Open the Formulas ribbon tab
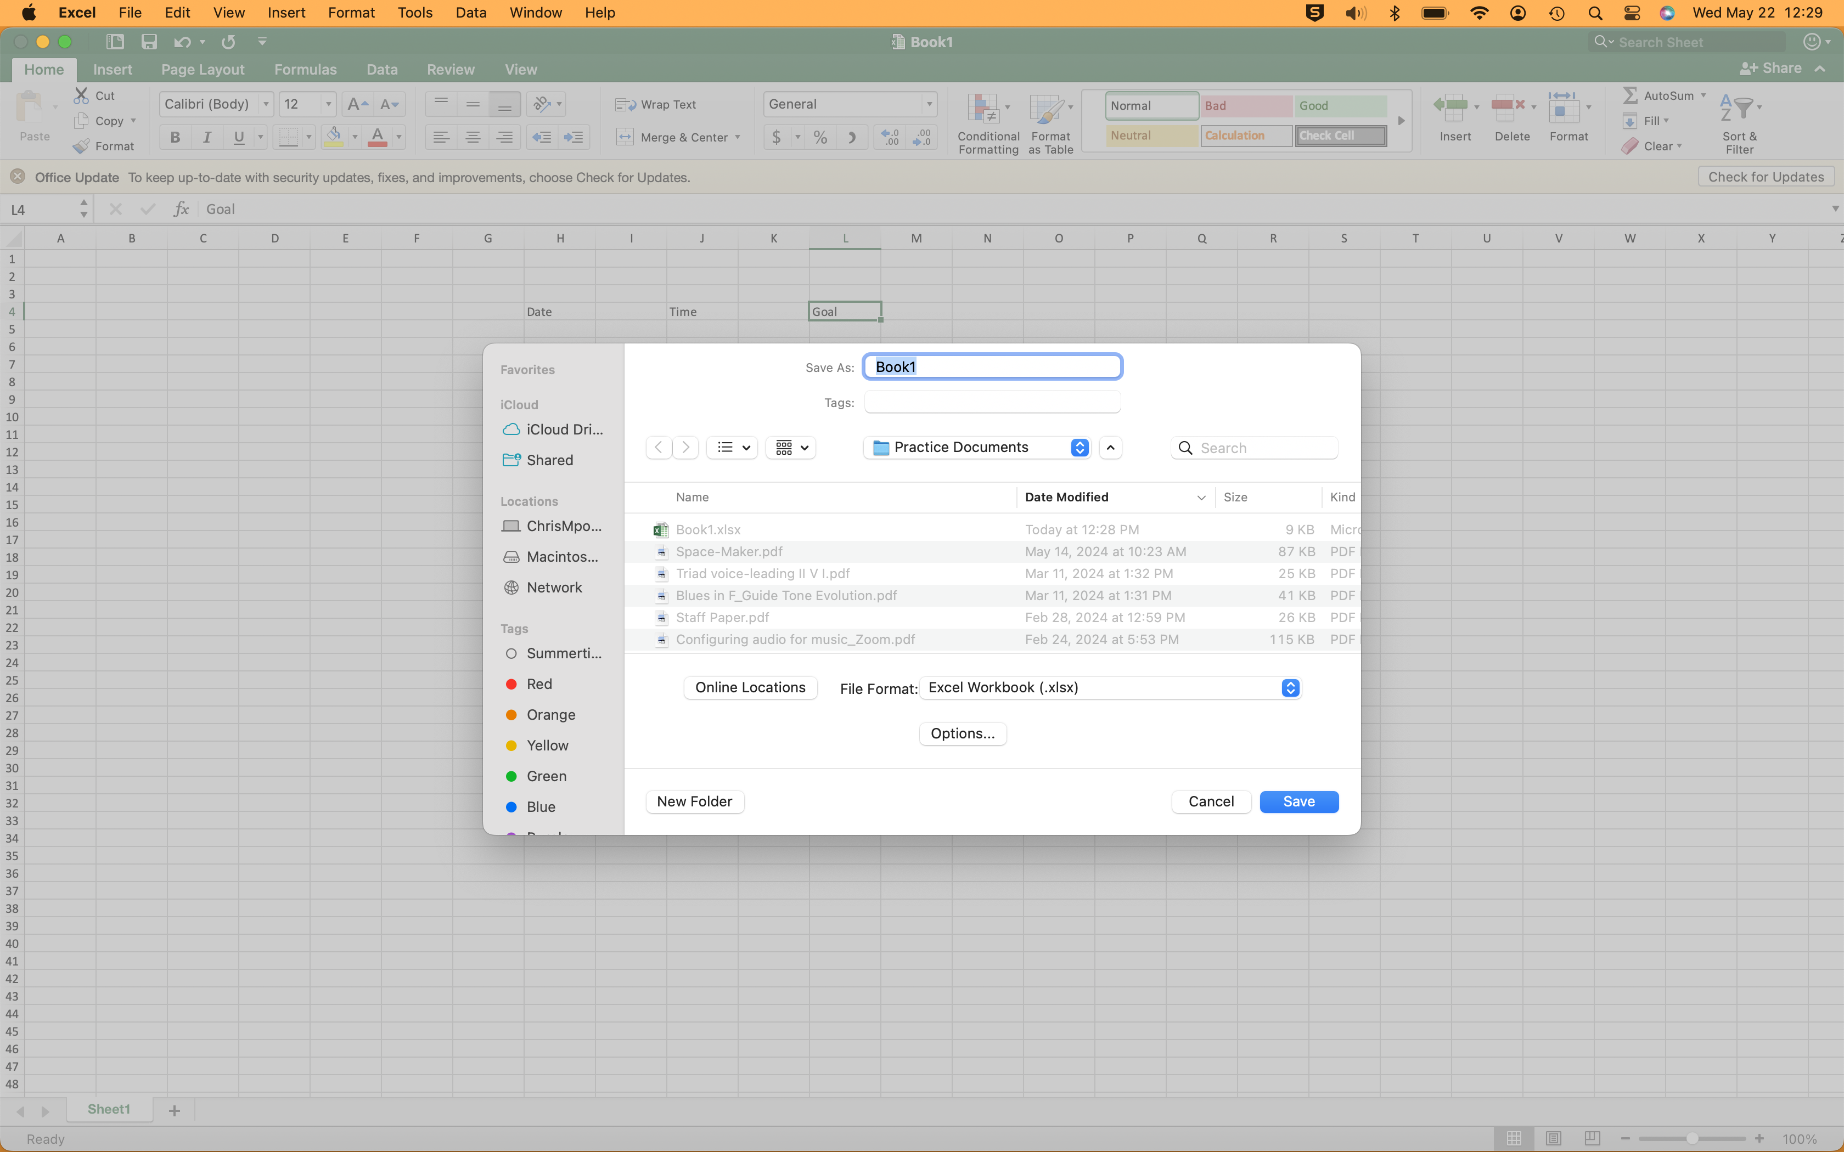The height and width of the screenshot is (1152, 1844). [305, 69]
